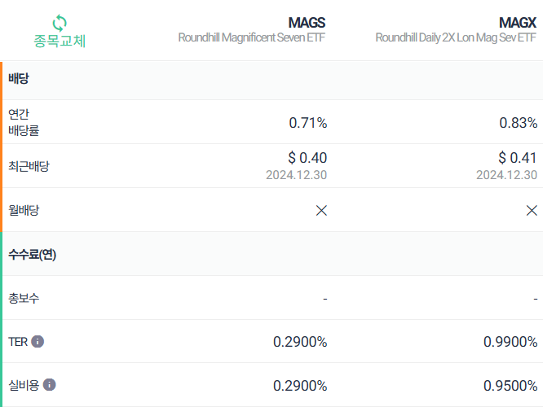Image resolution: width=556 pixels, height=407 pixels.
Task: Click the 최근배당 row label
Action: 29,166
